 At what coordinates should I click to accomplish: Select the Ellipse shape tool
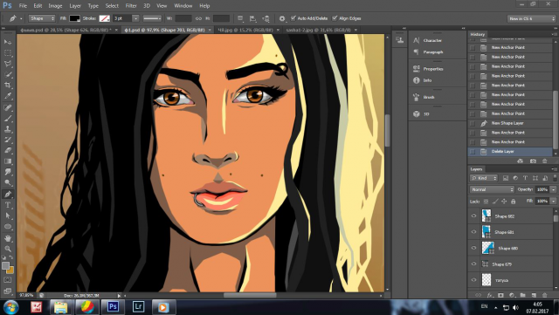pos(8,227)
